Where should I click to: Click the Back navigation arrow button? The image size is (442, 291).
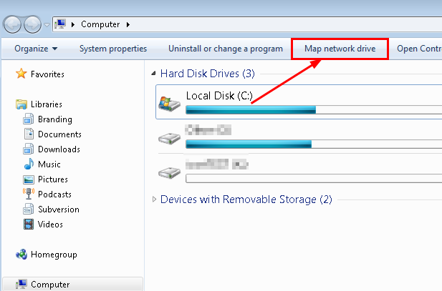[14, 24]
